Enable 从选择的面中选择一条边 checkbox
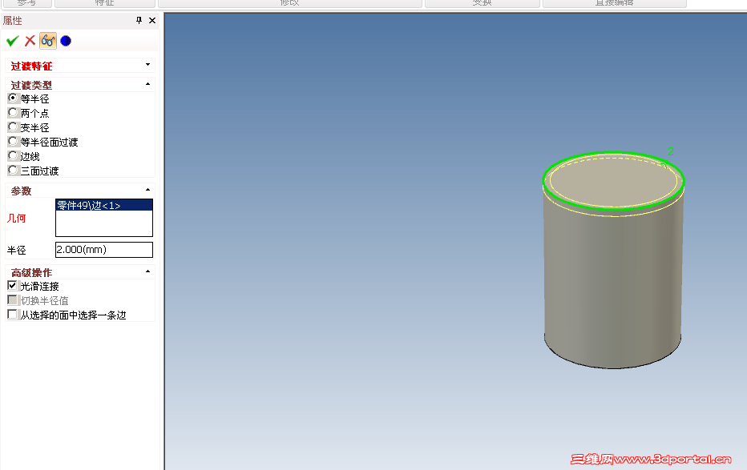 (x=12, y=314)
